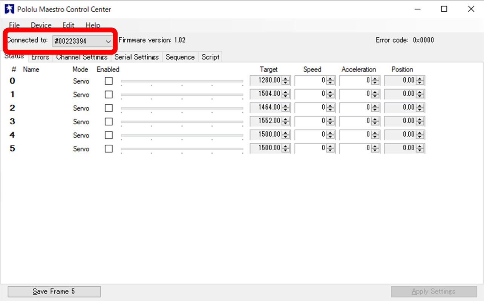Click the channel 0 position slider track

182,81
